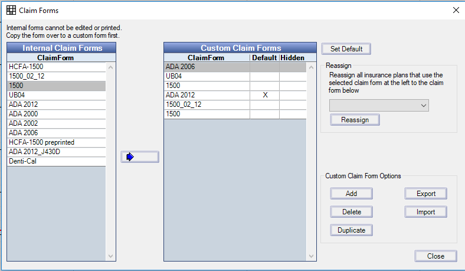Click the Duplicate button

(x=351, y=230)
